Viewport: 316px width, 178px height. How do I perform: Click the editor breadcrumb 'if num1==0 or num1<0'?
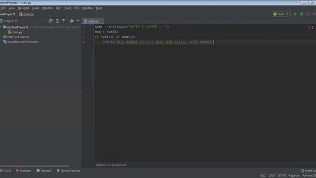[111, 165]
